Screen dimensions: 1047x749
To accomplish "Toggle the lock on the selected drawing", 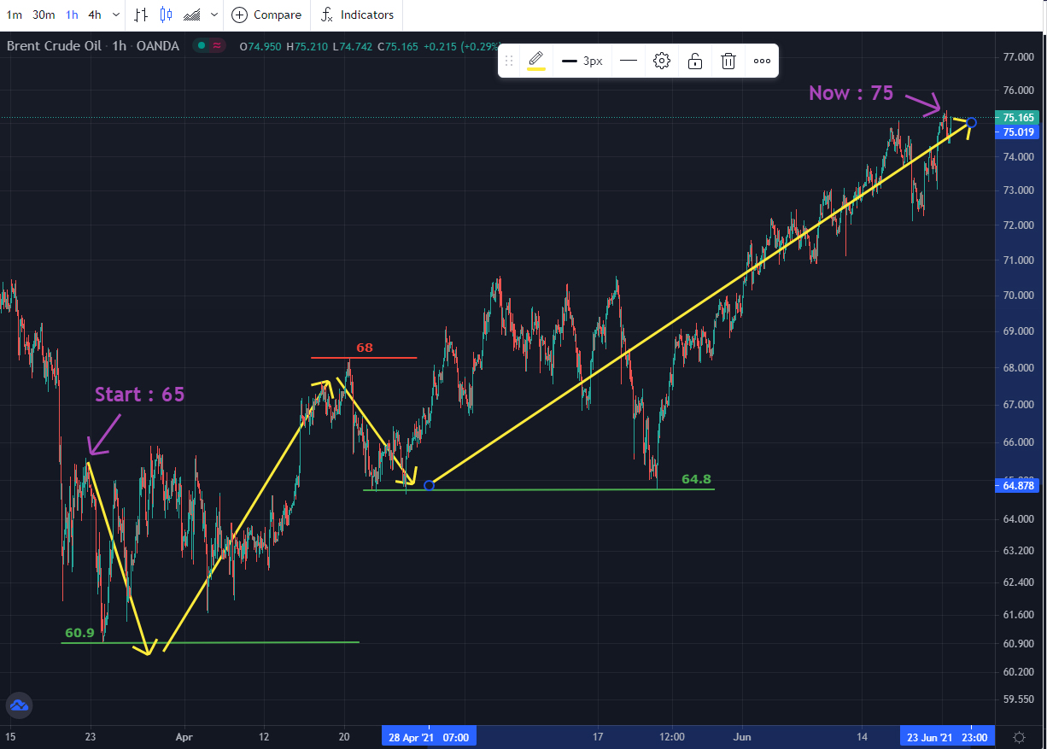I will (695, 61).
